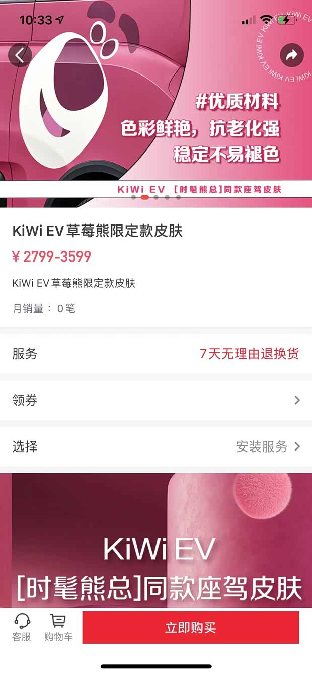
Task: Tap the share arrow icon
Action: [x=292, y=55]
